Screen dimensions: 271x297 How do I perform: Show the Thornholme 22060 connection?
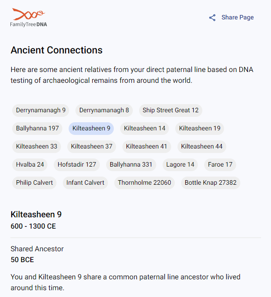[x=145, y=183]
